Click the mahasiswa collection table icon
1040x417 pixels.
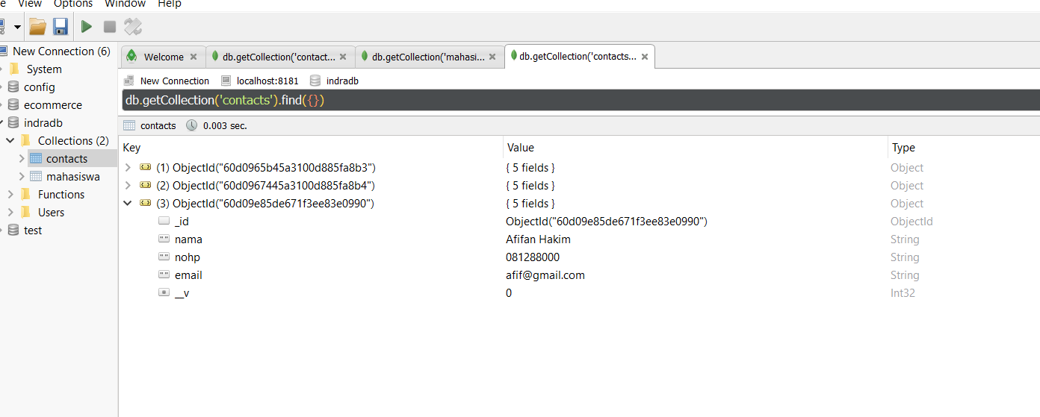(36, 177)
